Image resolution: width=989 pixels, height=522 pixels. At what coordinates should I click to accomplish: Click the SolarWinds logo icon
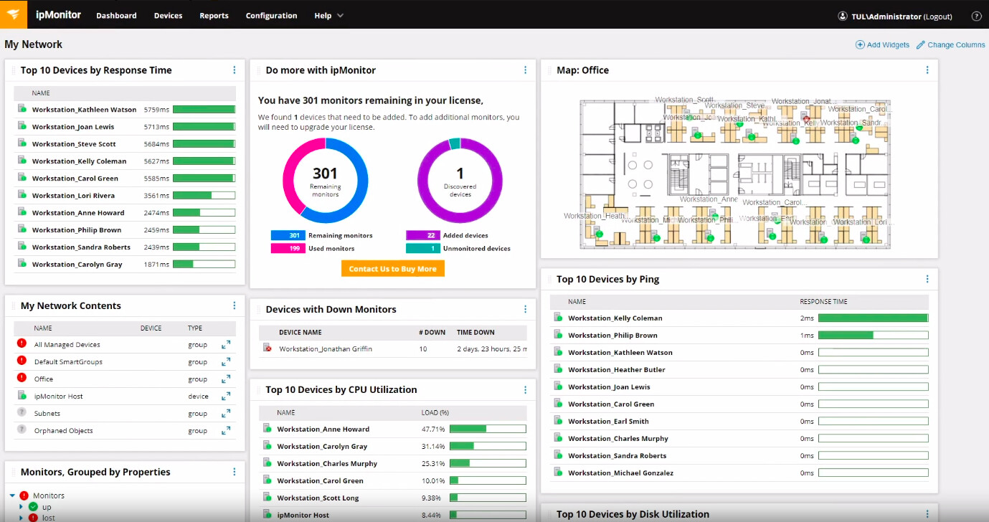point(14,14)
